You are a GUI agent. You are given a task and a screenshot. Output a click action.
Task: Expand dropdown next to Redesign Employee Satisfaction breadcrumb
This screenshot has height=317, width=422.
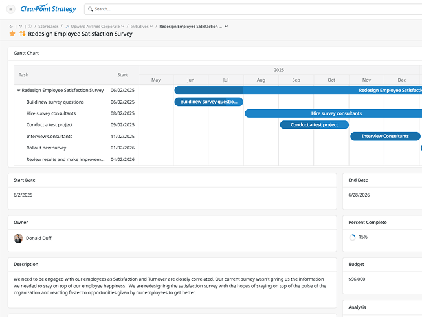[x=227, y=26]
